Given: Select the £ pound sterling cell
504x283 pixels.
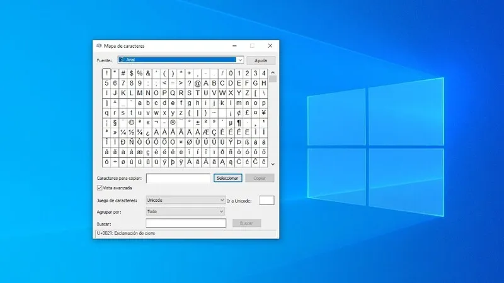Looking at the screenshot, I should [x=247, y=113].
